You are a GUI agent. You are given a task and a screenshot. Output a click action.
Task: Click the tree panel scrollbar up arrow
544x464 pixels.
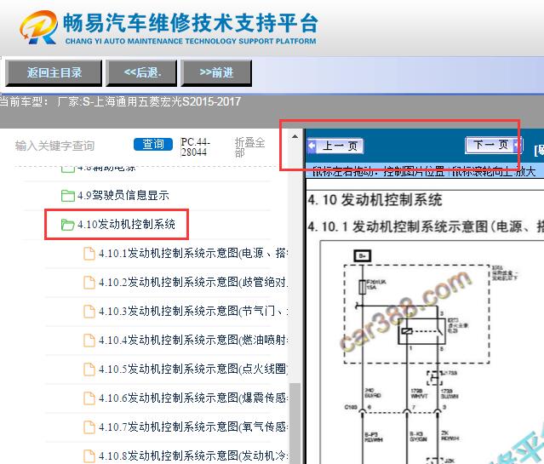[x=295, y=136]
